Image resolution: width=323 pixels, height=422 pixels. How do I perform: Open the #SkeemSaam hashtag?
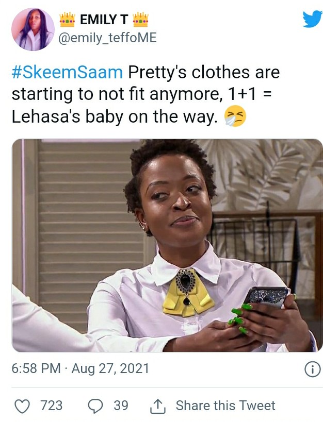click(x=67, y=73)
